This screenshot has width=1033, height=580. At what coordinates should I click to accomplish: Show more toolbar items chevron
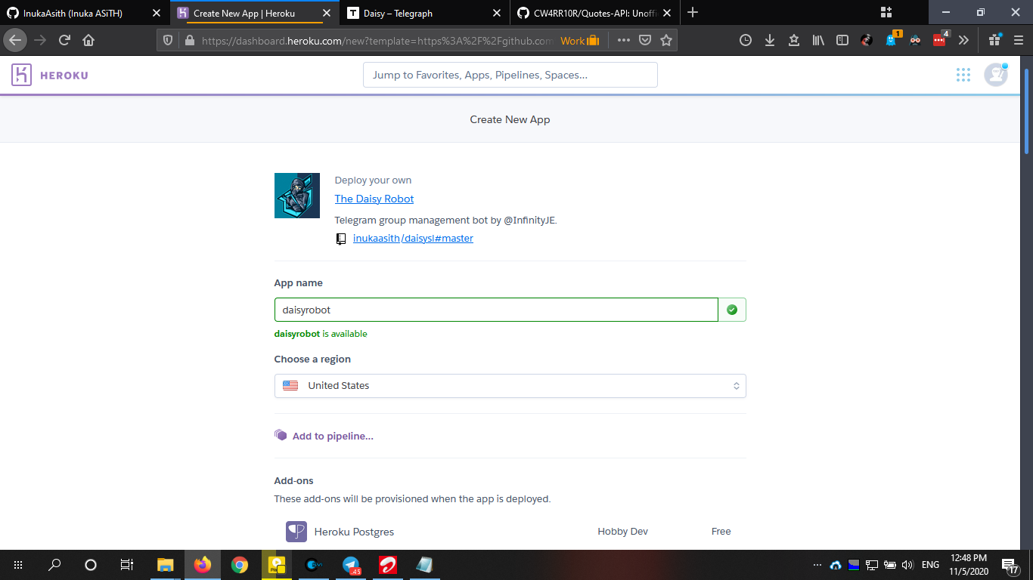[x=963, y=40]
